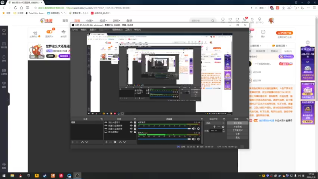The width and height of the screenshot is (318, 179).
Task: Mute microphone/Aux in mixer
Action: point(194,139)
